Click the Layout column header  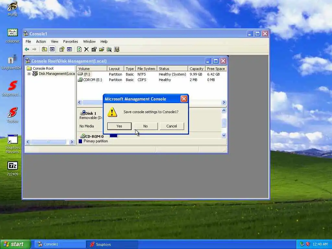point(115,69)
